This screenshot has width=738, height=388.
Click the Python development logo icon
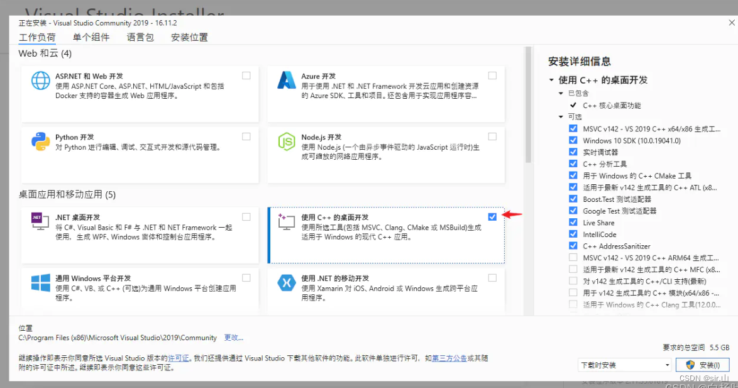(41, 142)
